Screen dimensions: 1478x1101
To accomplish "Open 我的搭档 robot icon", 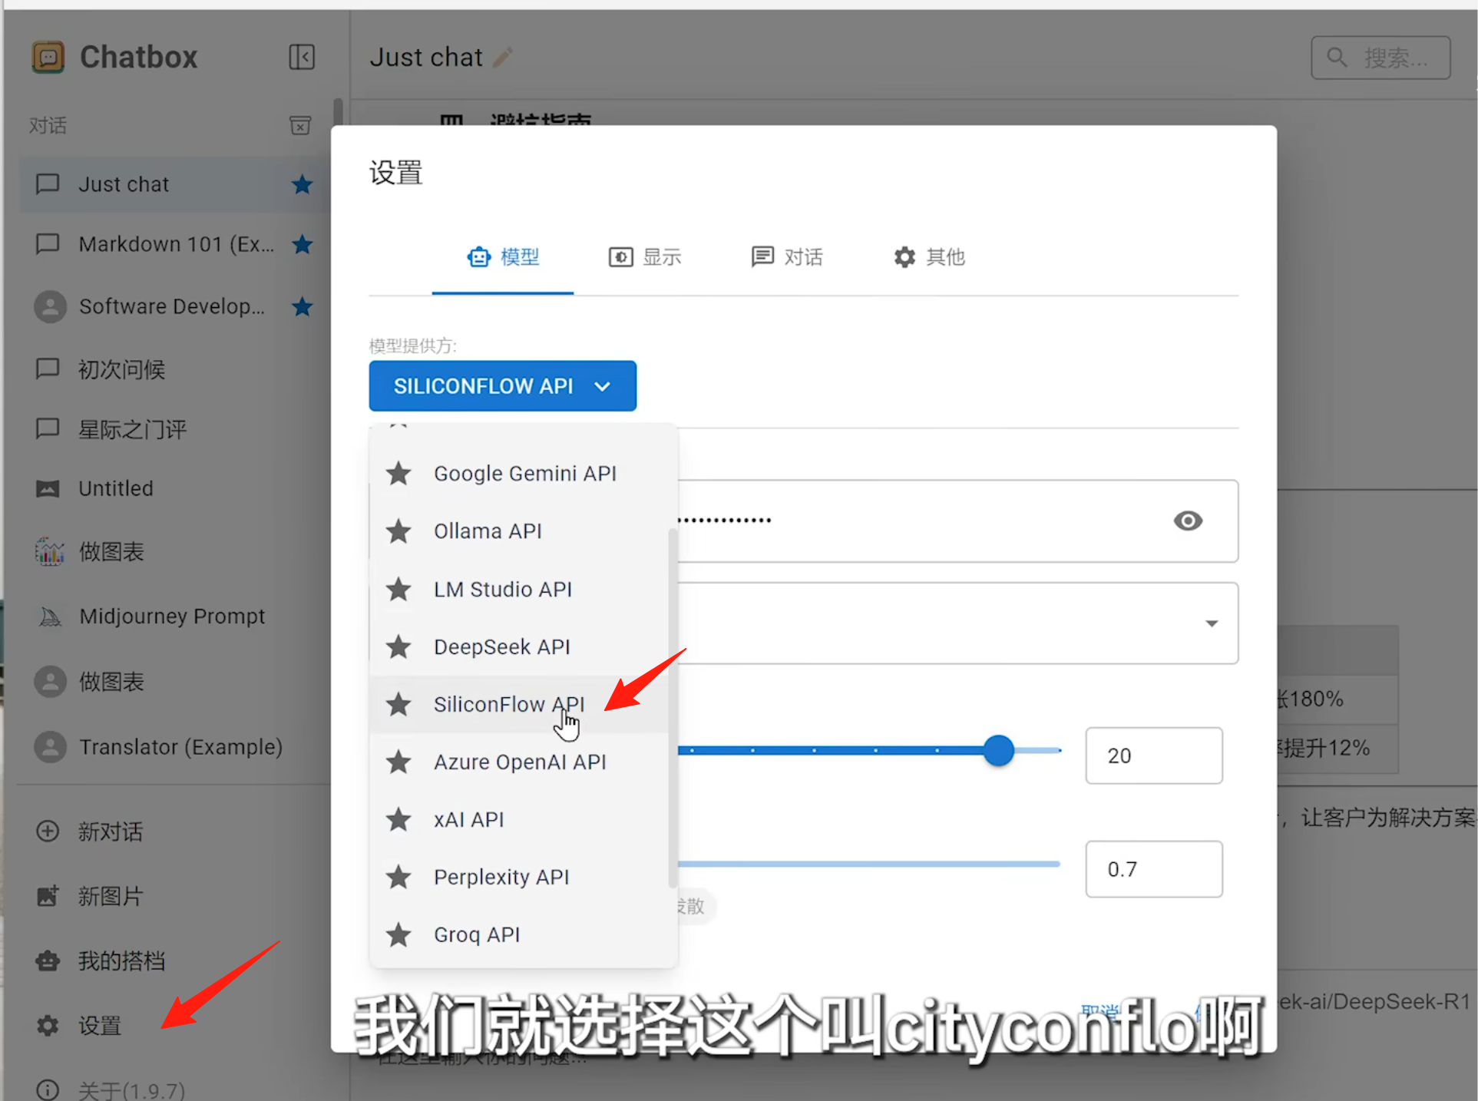I will (48, 960).
